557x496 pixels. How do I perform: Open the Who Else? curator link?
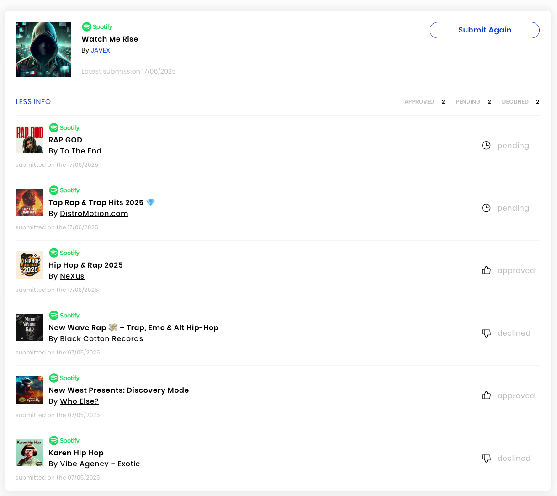click(79, 401)
